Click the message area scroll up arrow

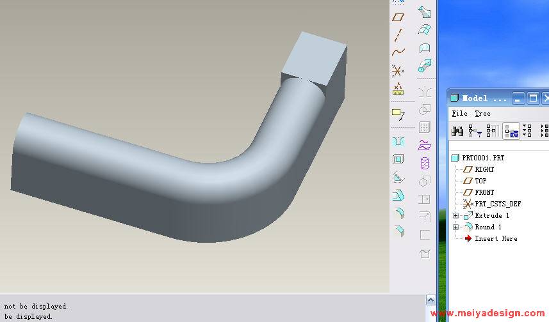click(431, 300)
